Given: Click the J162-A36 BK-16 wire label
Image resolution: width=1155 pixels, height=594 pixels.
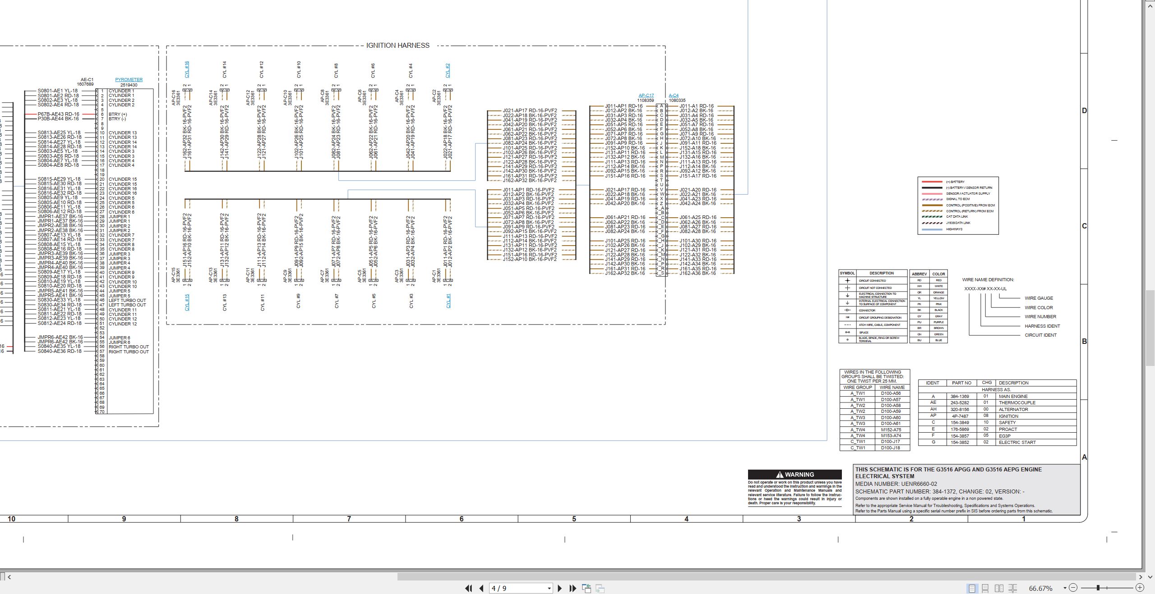Looking at the screenshot, I should [x=698, y=273].
